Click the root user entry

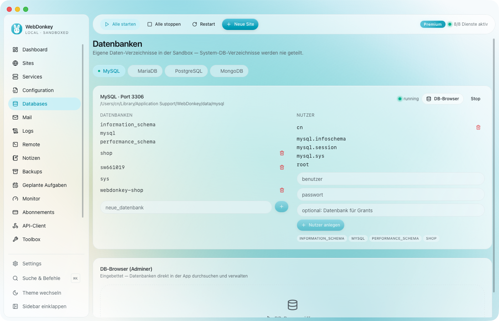click(303, 164)
